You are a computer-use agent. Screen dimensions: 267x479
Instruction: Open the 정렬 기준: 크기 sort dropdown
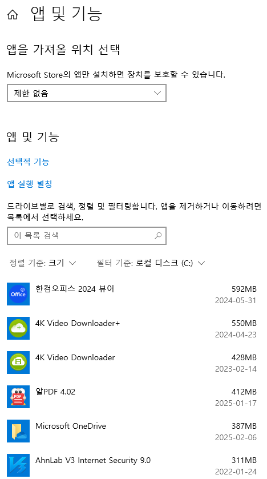click(x=42, y=263)
